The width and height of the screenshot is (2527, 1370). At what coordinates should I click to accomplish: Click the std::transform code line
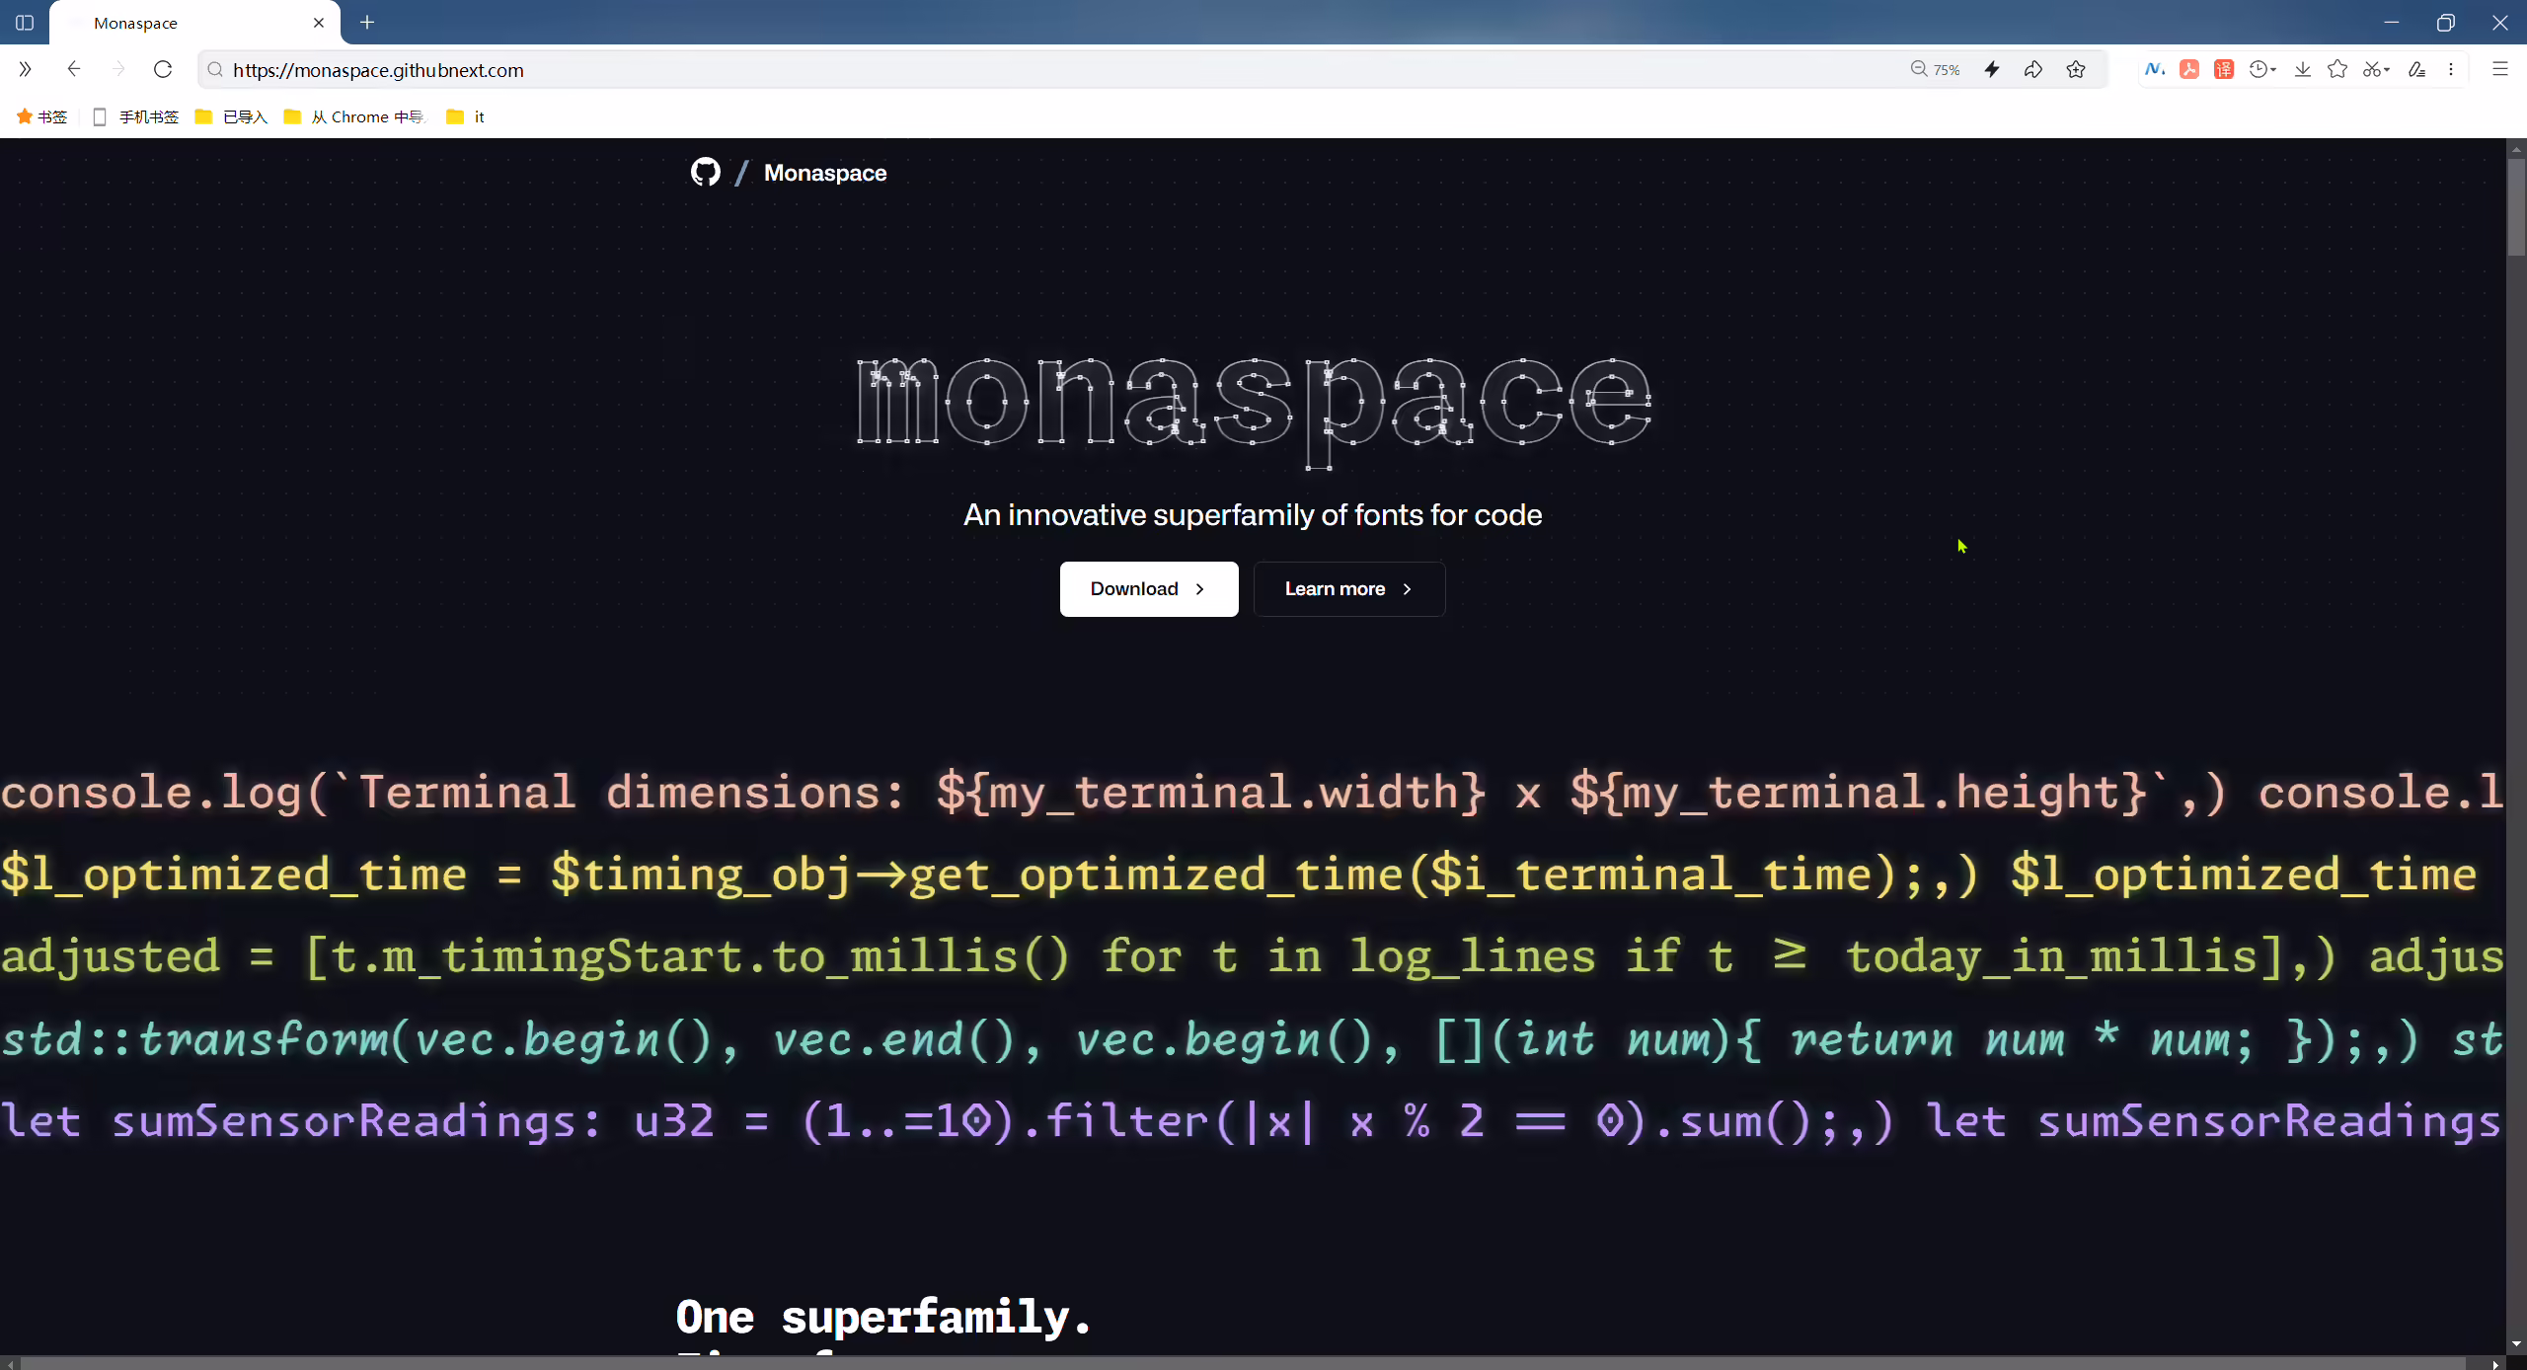1253,1038
